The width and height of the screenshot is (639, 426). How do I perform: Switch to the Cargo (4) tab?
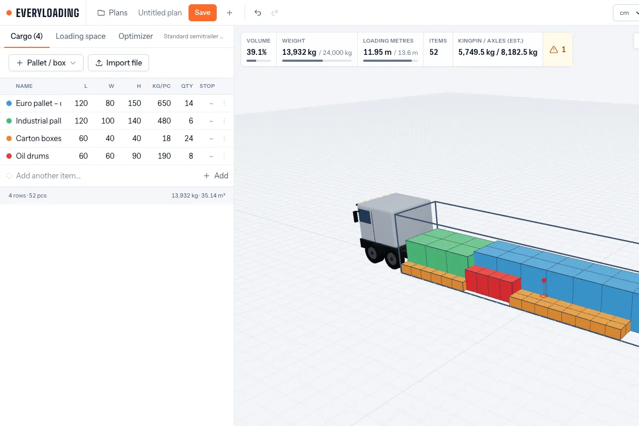click(27, 36)
